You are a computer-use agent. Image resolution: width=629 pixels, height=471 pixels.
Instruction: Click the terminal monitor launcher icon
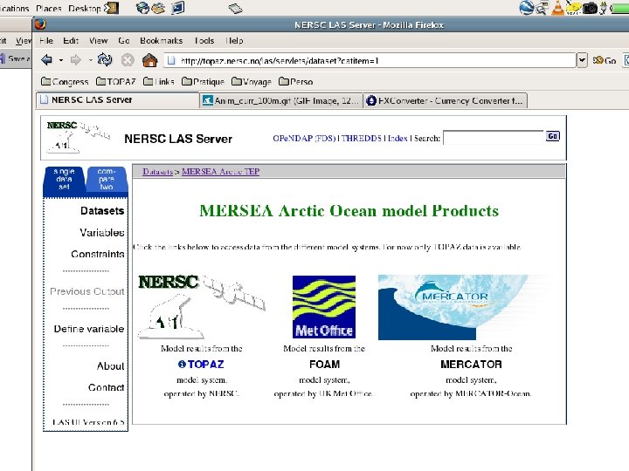click(x=177, y=8)
